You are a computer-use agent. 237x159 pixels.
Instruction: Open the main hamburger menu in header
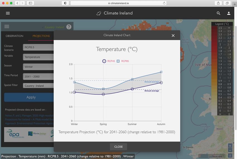click(8, 13)
